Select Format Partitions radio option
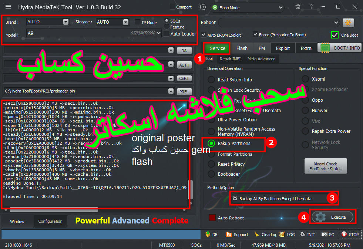363x249 pixels. pyautogui.click(x=211, y=154)
